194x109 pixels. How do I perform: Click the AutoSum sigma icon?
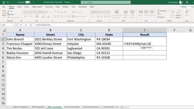[x=159, y=11]
